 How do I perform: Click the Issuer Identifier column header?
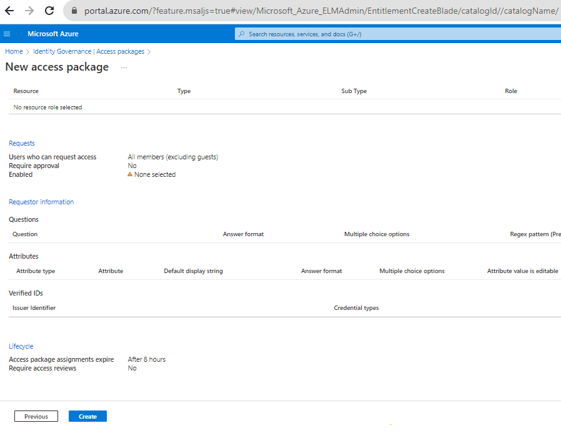coord(34,308)
